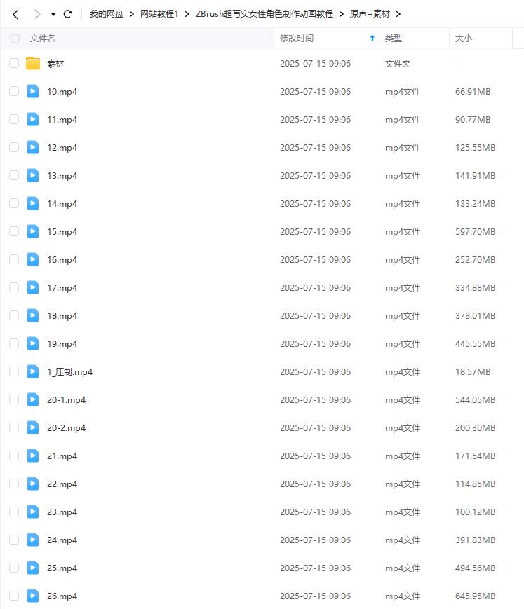Check the box next to 12.mp4

pos(14,147)
